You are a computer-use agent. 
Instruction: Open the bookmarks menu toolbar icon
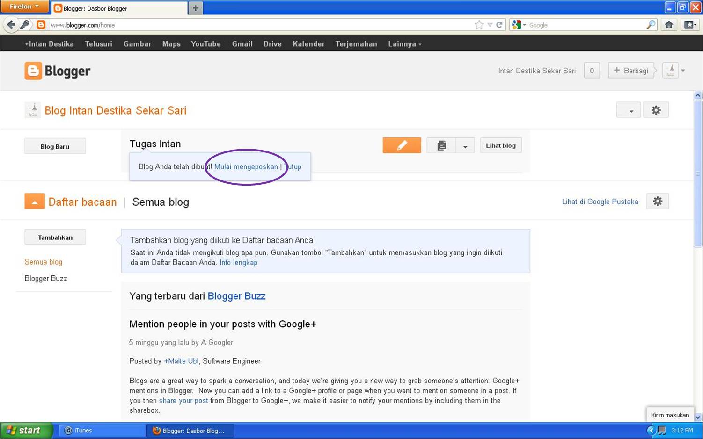click(690, 25)
